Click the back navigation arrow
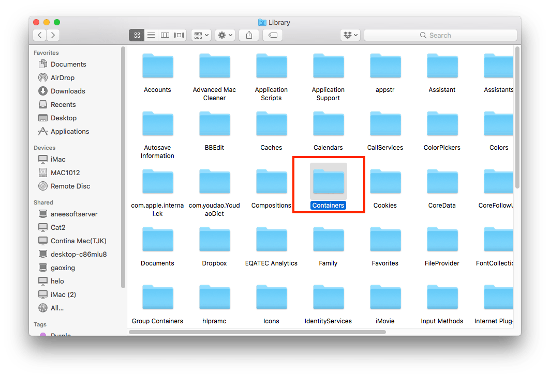The height and width of the screenshot is (377, 550). (x=39, y=35)
